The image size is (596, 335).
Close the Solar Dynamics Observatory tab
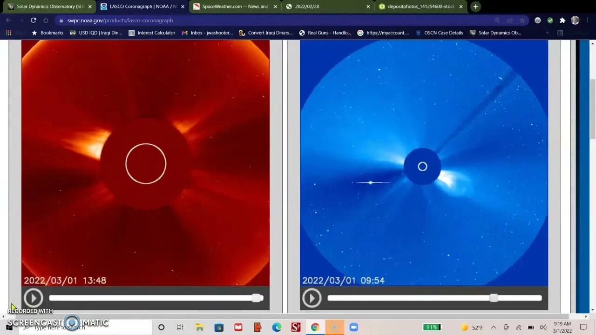(x=90, y=7)
